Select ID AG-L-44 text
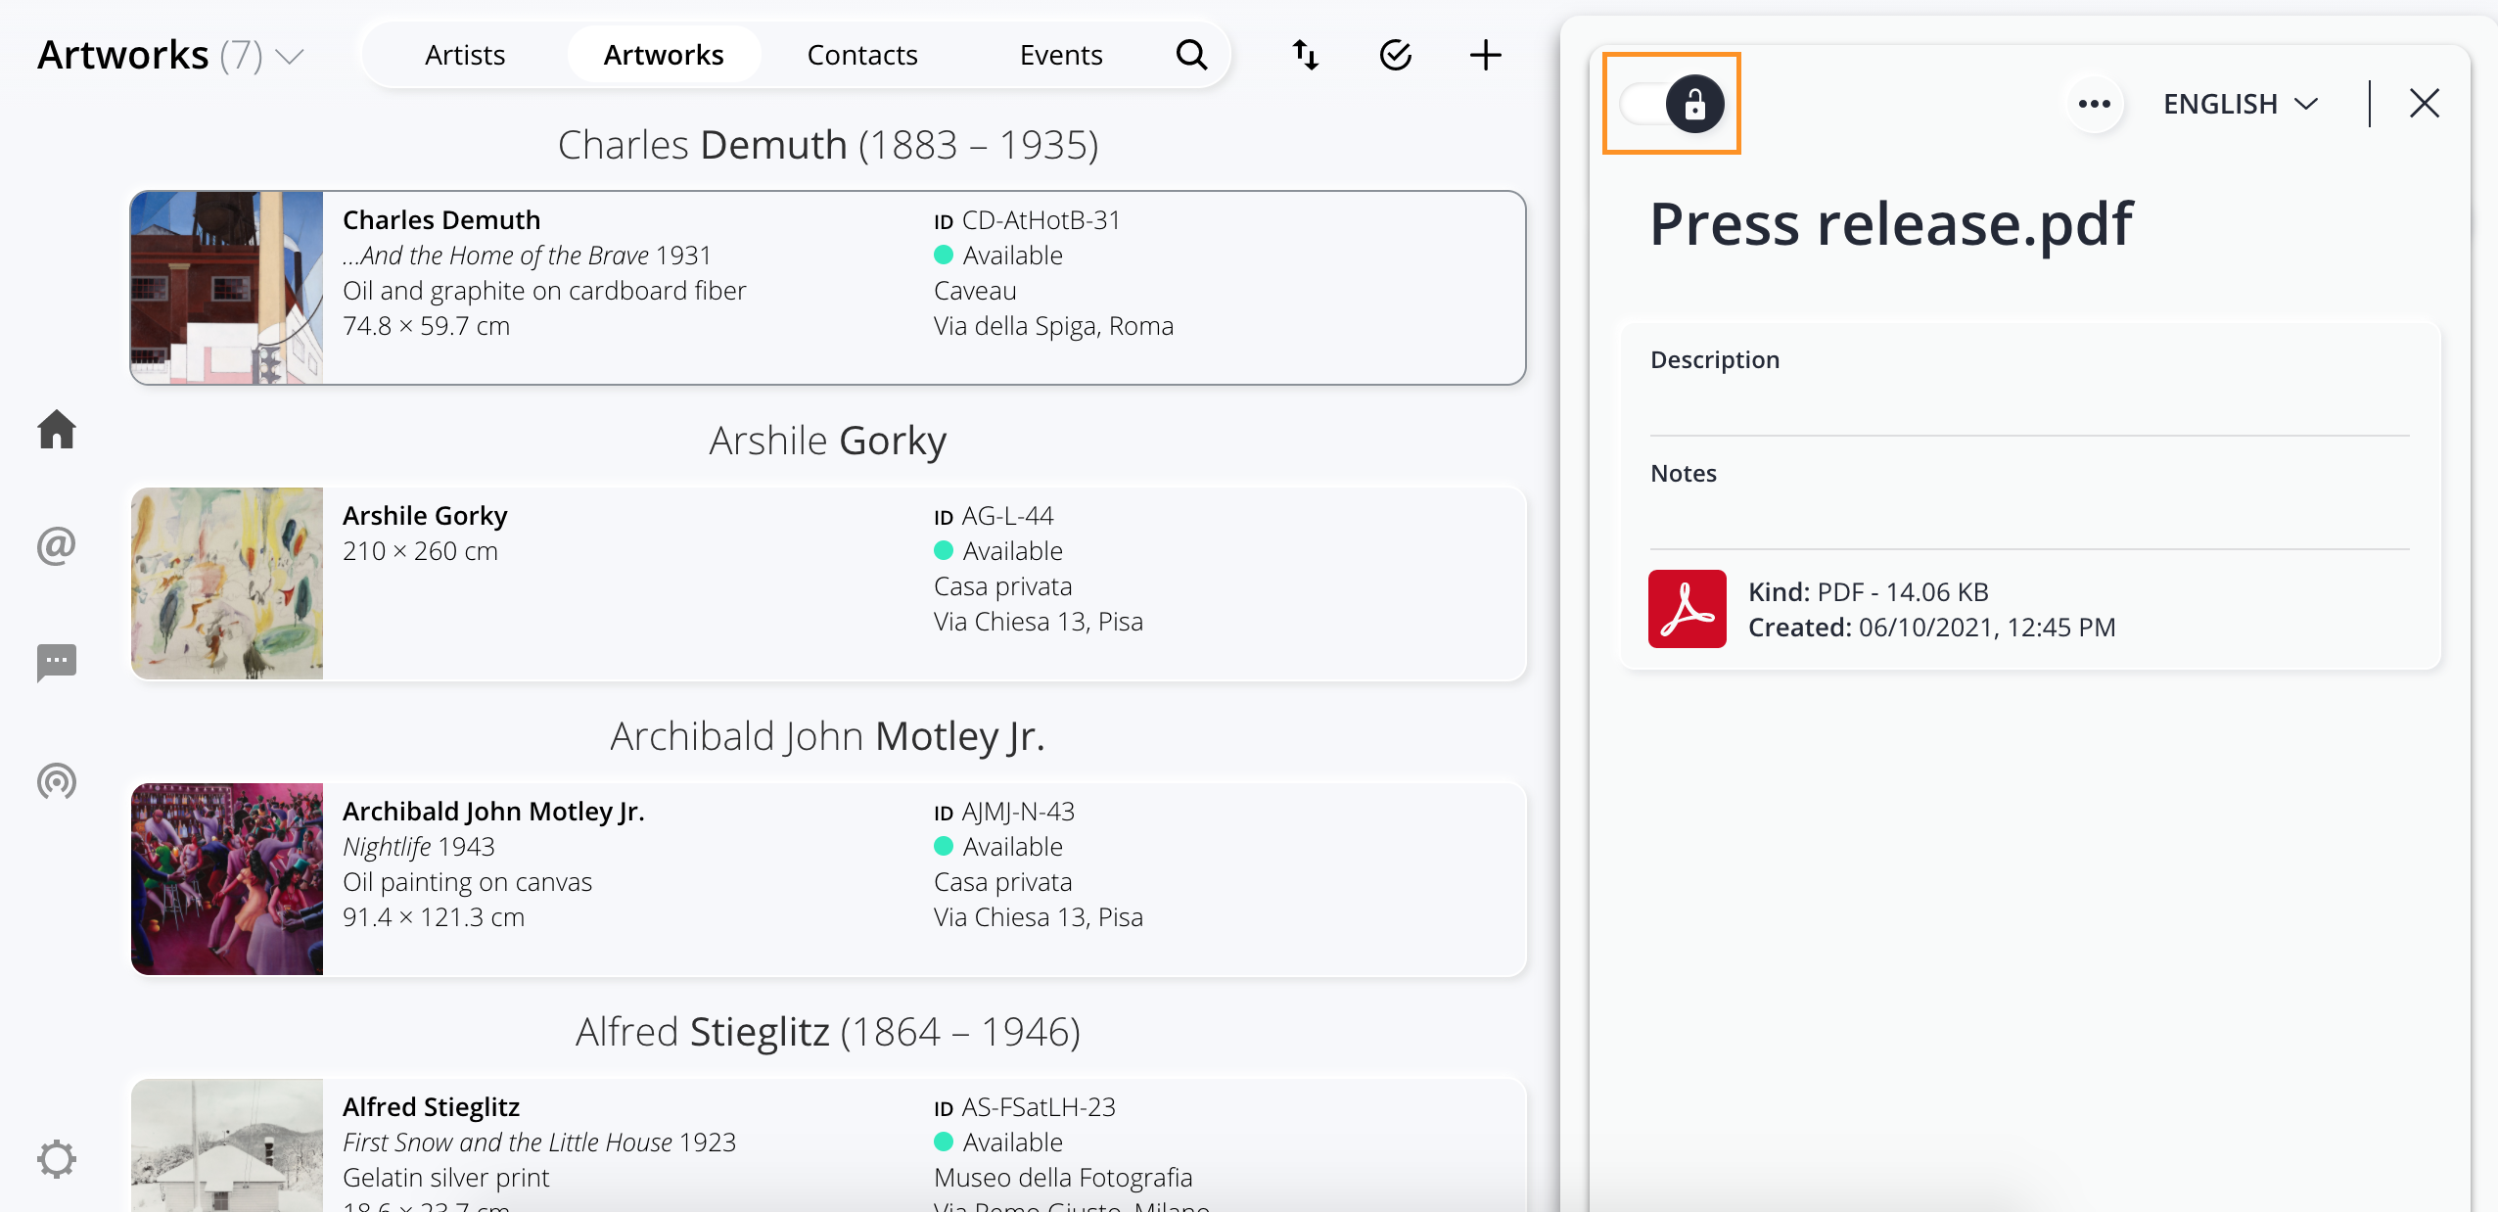 tap(994, 516)
